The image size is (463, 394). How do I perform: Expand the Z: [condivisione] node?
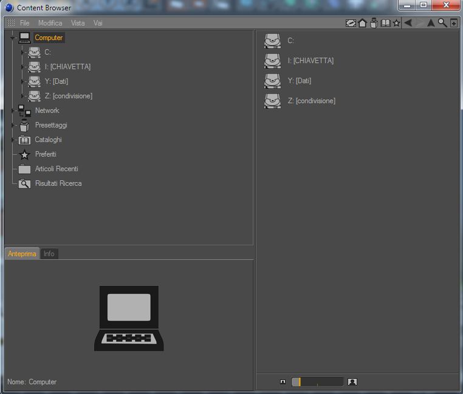tap(22, 96)
